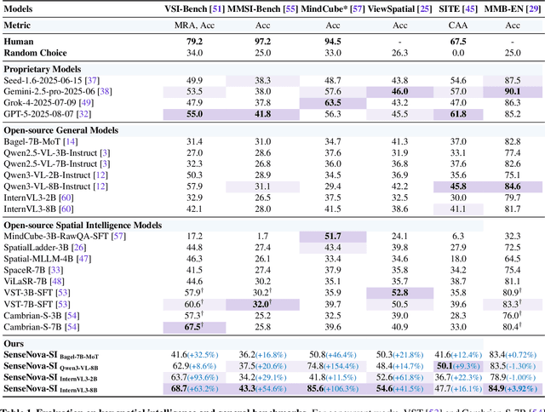Open citation [12] for Qwen3-VL-2B-Instruct
Screen dimensions: 545x412
(x=100, y=175)
